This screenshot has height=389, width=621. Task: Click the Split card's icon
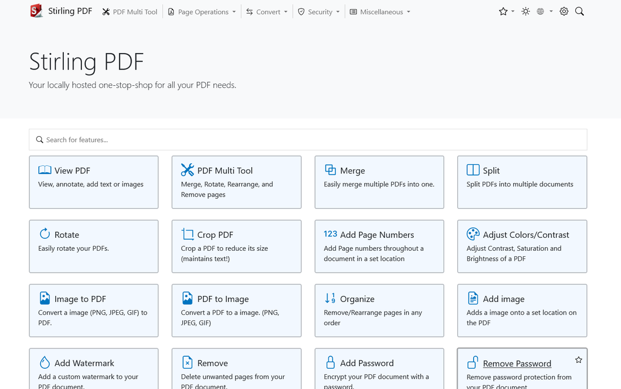coord(473,170)
